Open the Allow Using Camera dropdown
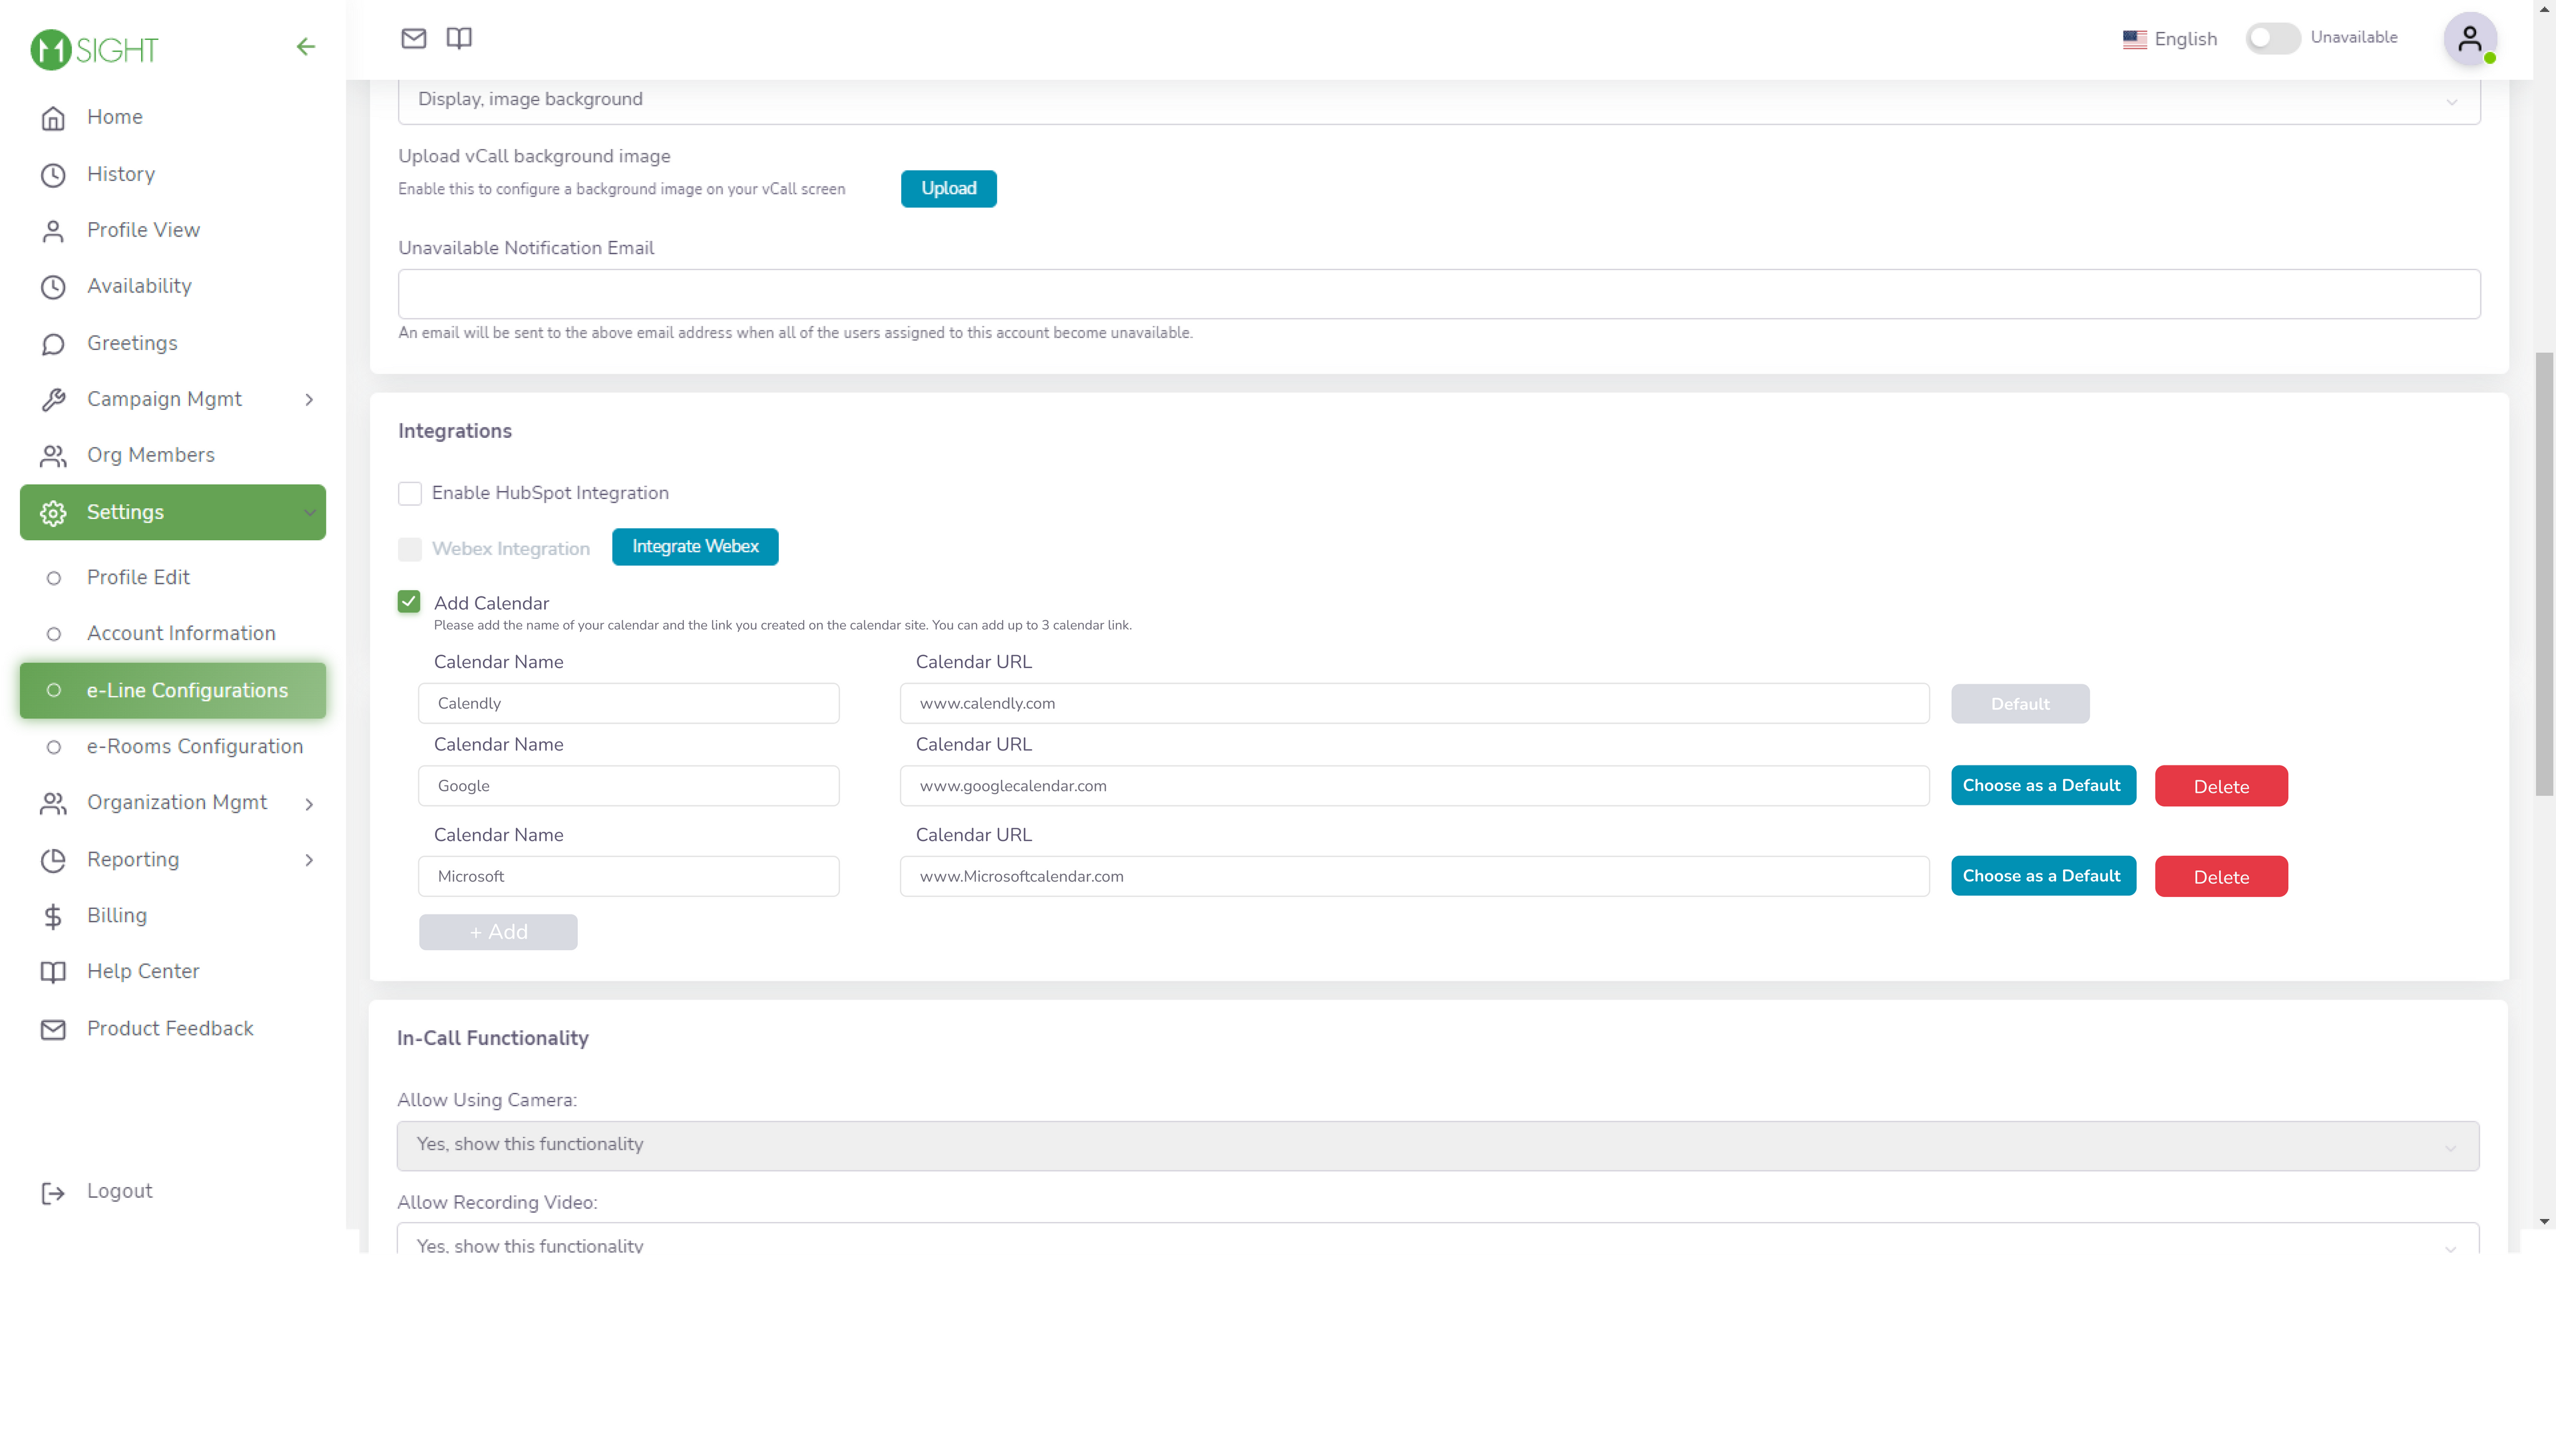This screenshot has width=2556, height=1456. [x=1438, y=1145]
